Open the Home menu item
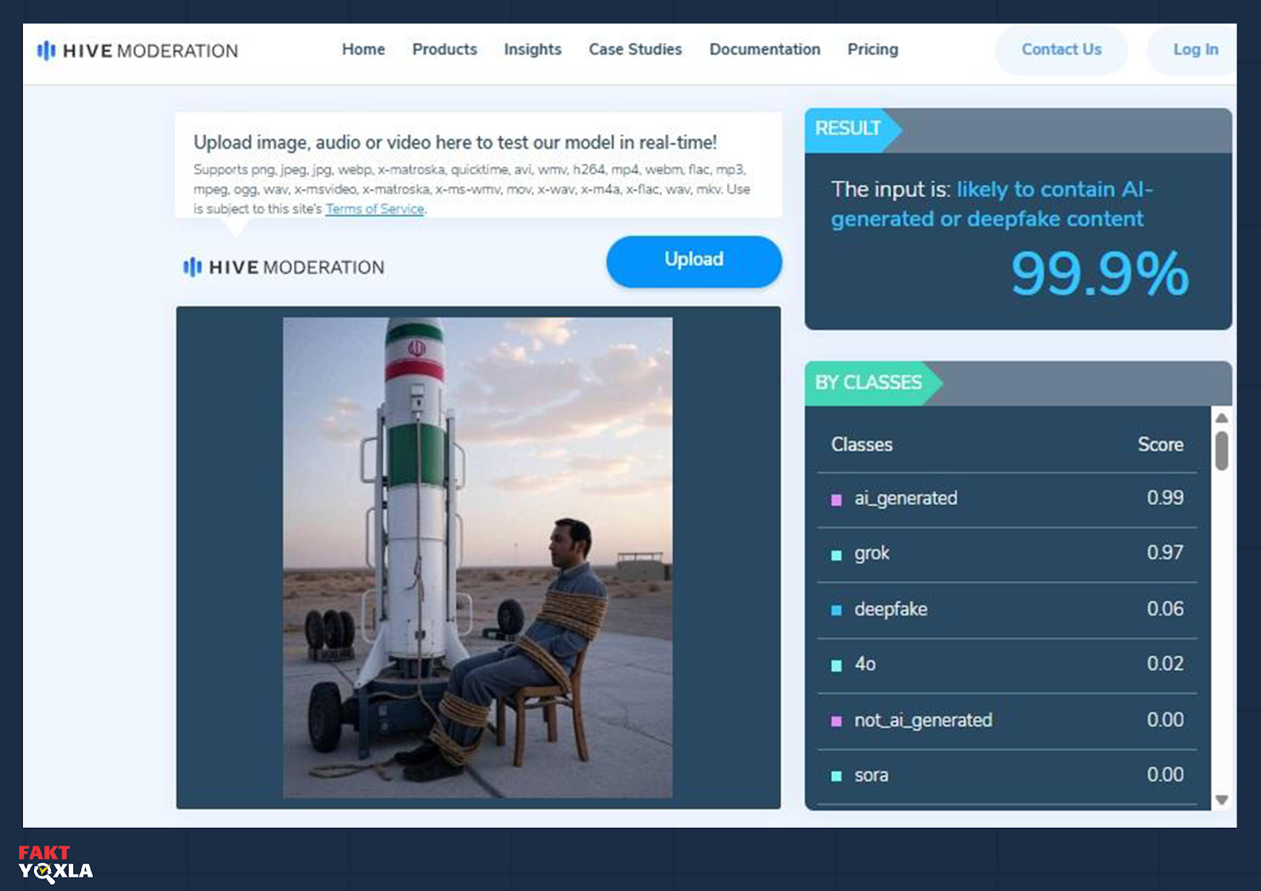The image size is (1261, 891). tap(363, 50)
